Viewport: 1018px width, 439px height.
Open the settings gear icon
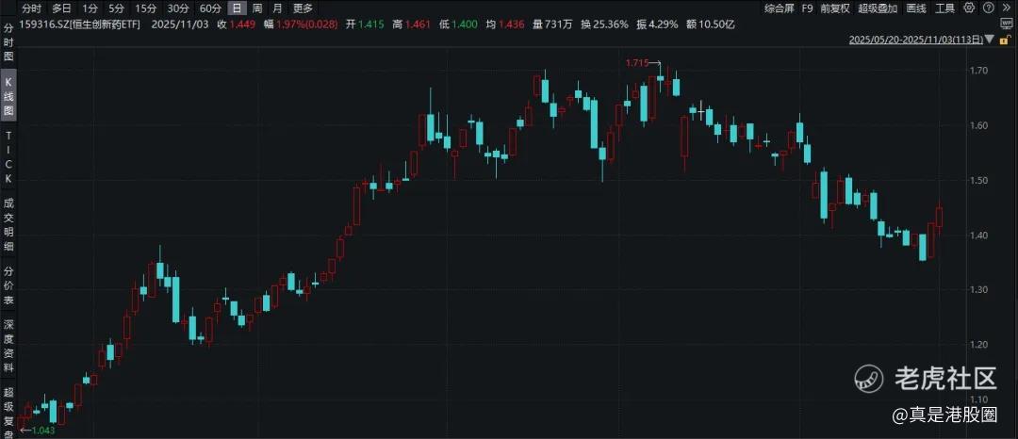pos(969,8)
